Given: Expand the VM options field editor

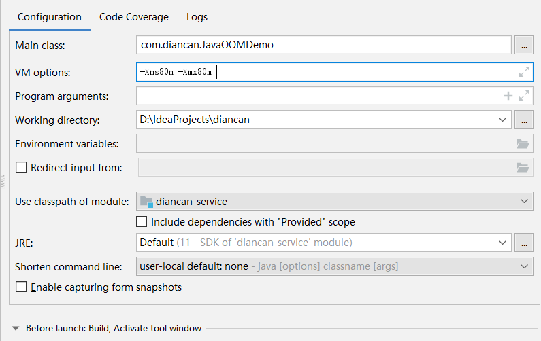Looking at the screenshot, I should [x=523, y=72].
